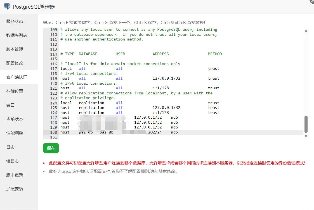Image resolution: width=314 pixels, height=210 pixels.
Task: Click the grey pgsql客户端认证 note
Action: [x=114, y=171]
